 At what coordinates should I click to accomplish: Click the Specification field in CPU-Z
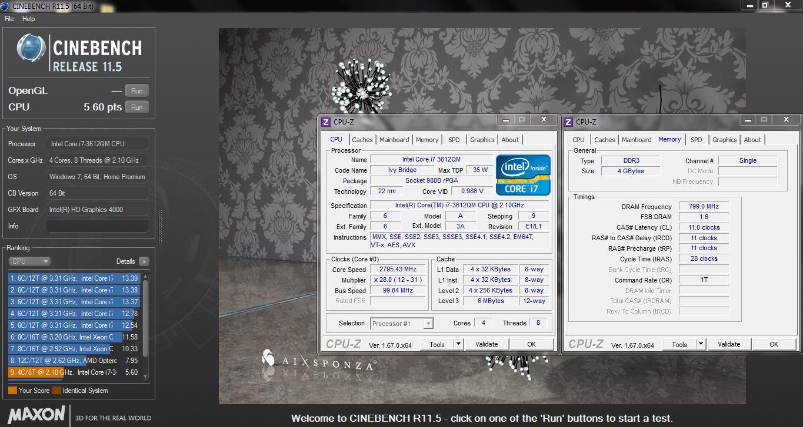[x=459, y=206]
